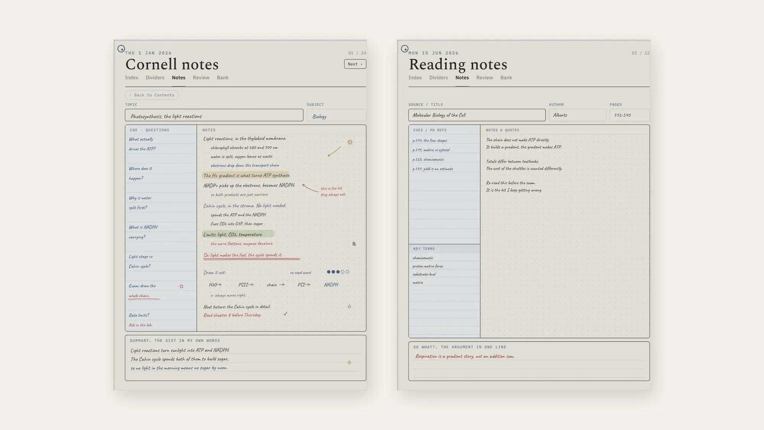Click the 're-read count' label
The height and width of the screenshot is (430, 764).
pos(301,273)
